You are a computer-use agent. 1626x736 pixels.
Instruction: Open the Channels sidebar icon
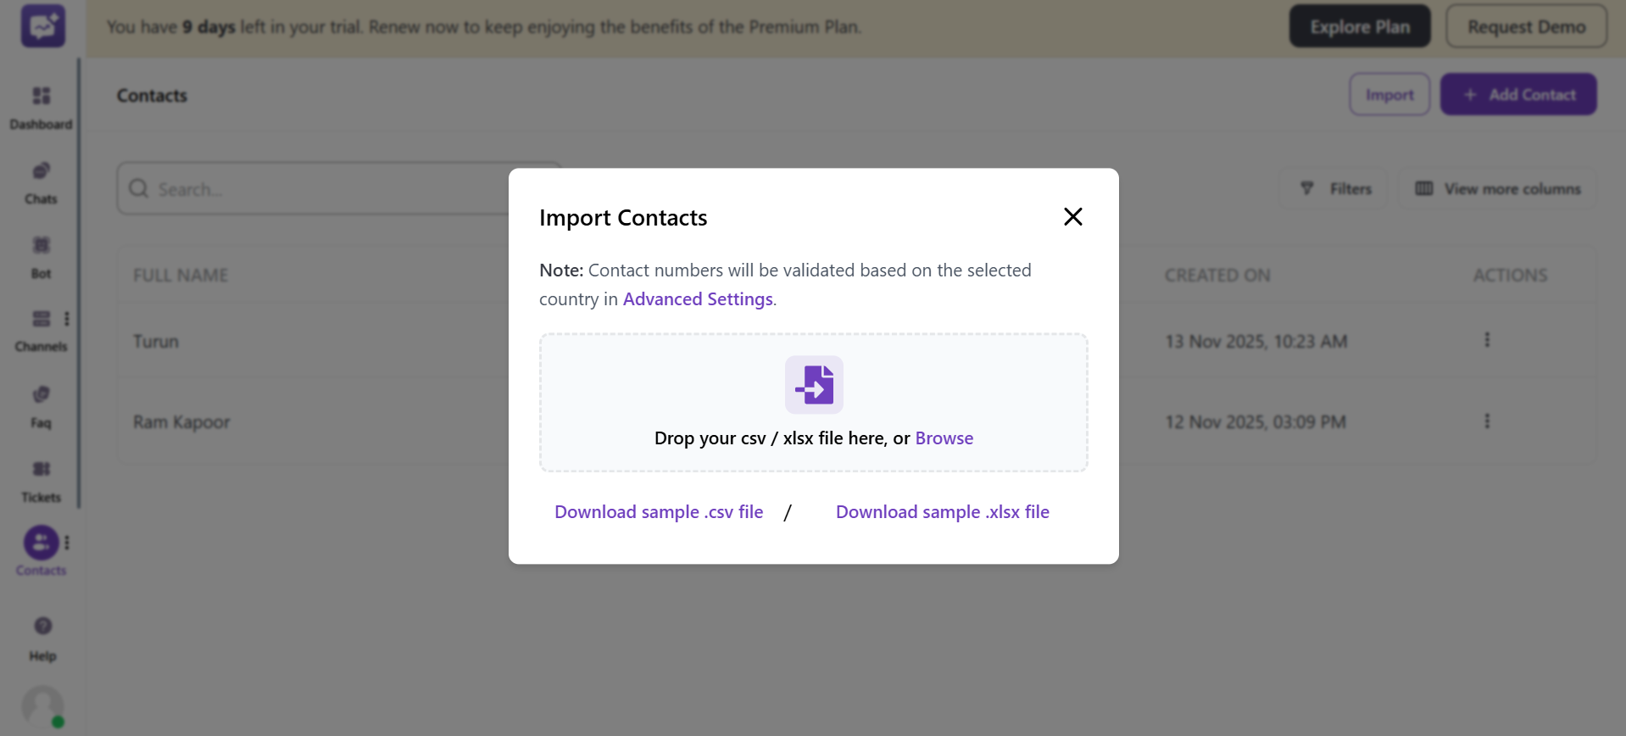(41, 319)
